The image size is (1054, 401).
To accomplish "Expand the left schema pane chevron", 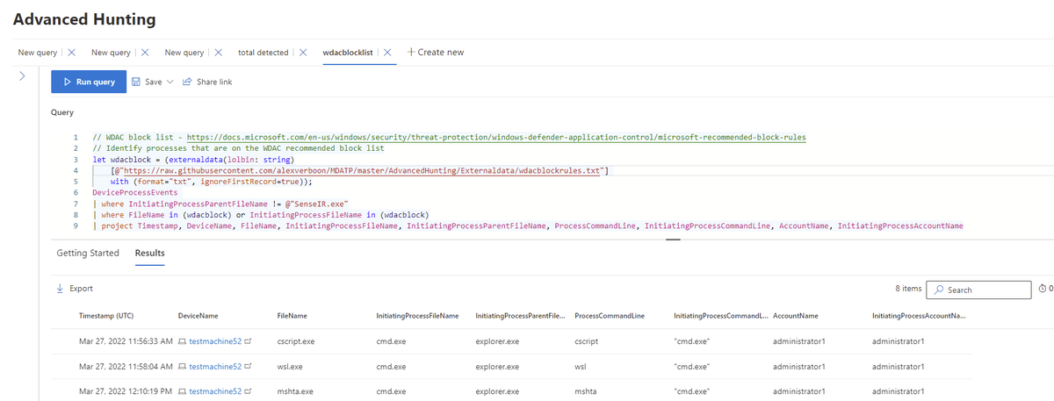I will pos(24,77).
